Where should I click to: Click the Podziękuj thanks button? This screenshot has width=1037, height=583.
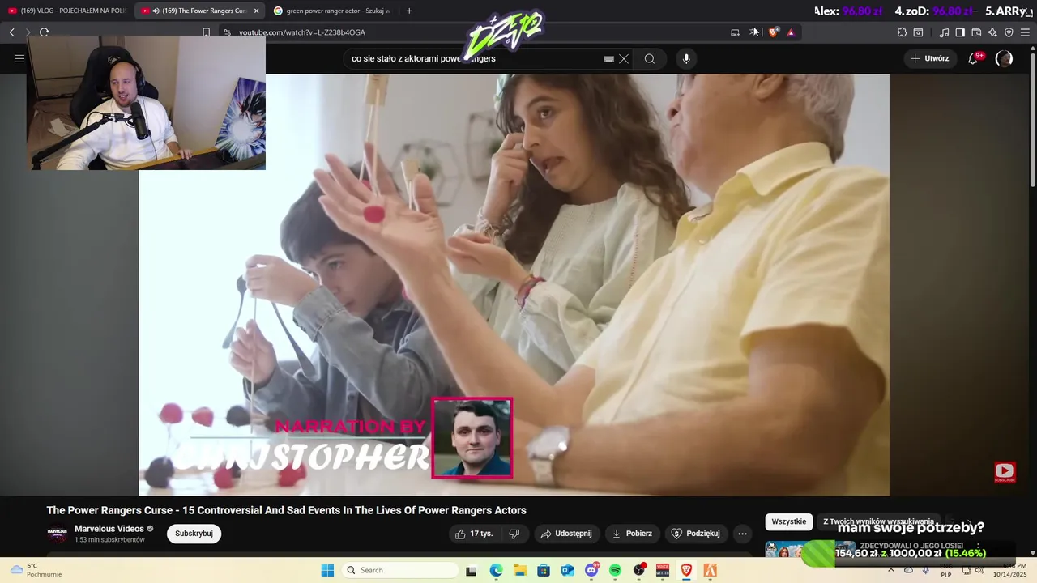click(695, 534)
